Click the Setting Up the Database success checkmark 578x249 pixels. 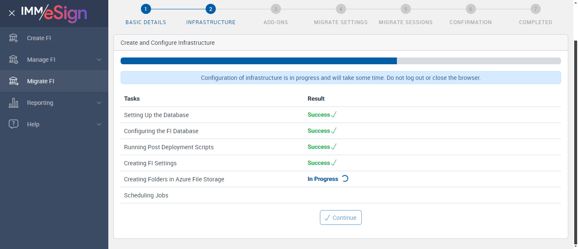point(333,115)
